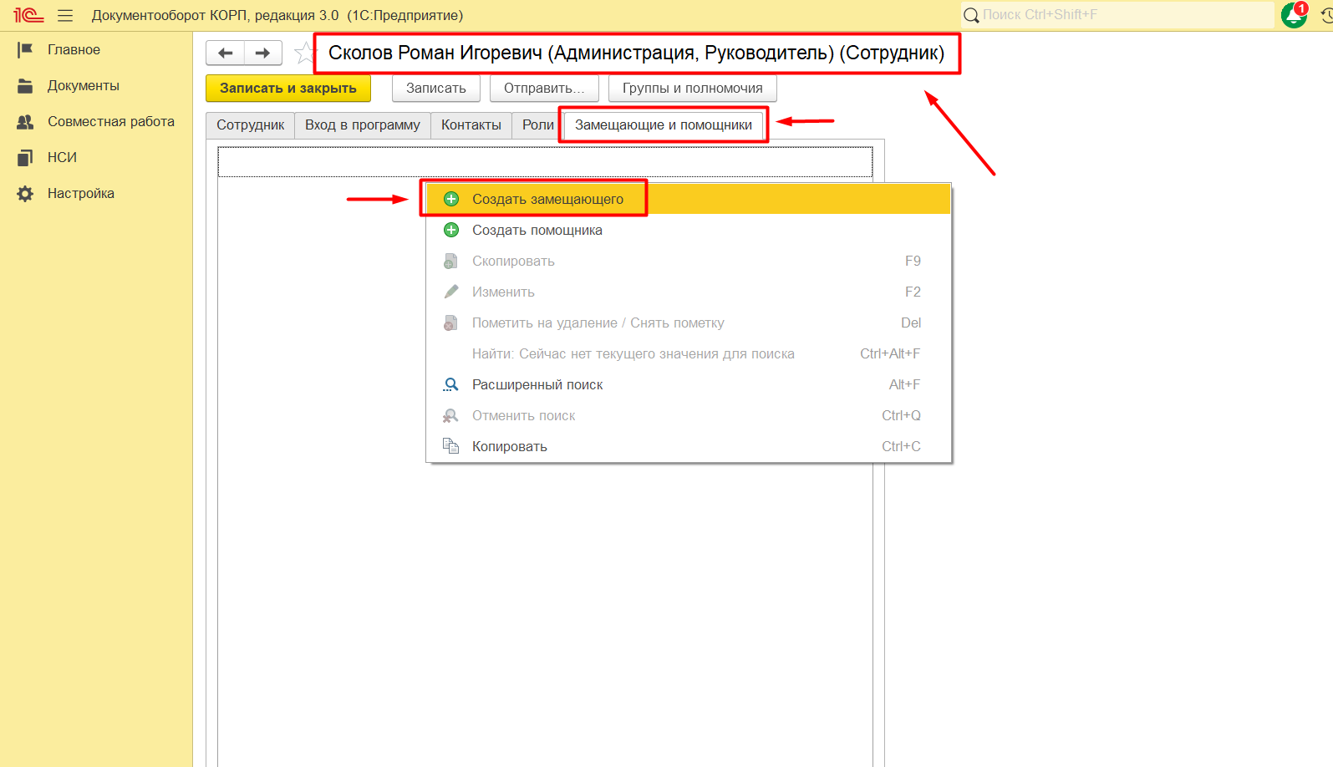Click the Настройка gear icon

click(x=25, y=194)
